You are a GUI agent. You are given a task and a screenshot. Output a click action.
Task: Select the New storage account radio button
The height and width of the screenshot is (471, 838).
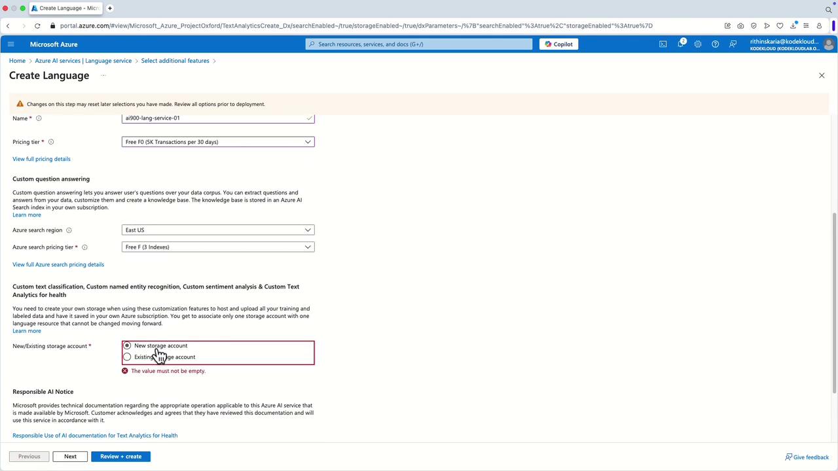click(x=127, y=345)
